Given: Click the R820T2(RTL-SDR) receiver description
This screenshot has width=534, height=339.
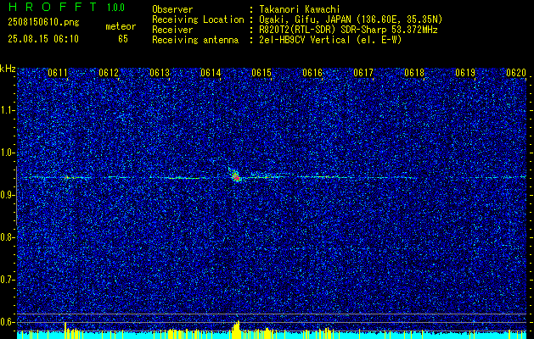Looking at the screenshot, I should (x=348, y=30).
